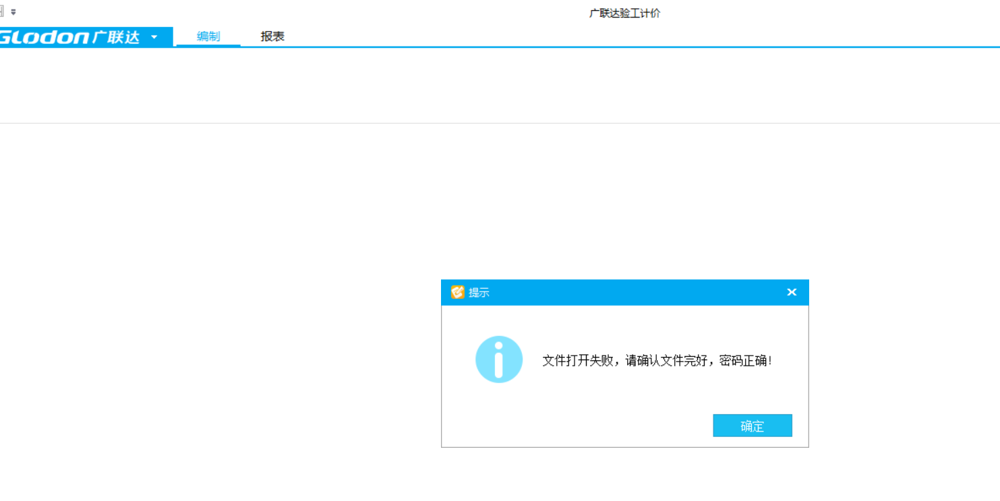Switch to the 编制 tab

208,36
